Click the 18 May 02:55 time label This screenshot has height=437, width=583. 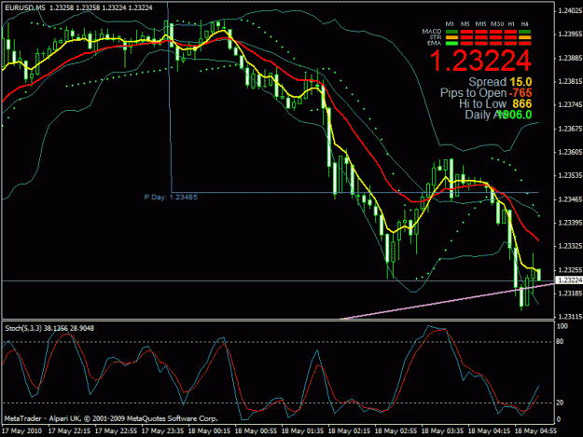click(396, 431)
